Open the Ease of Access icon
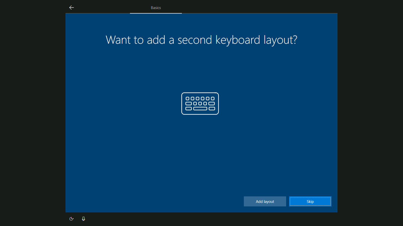 pos(72,219)
